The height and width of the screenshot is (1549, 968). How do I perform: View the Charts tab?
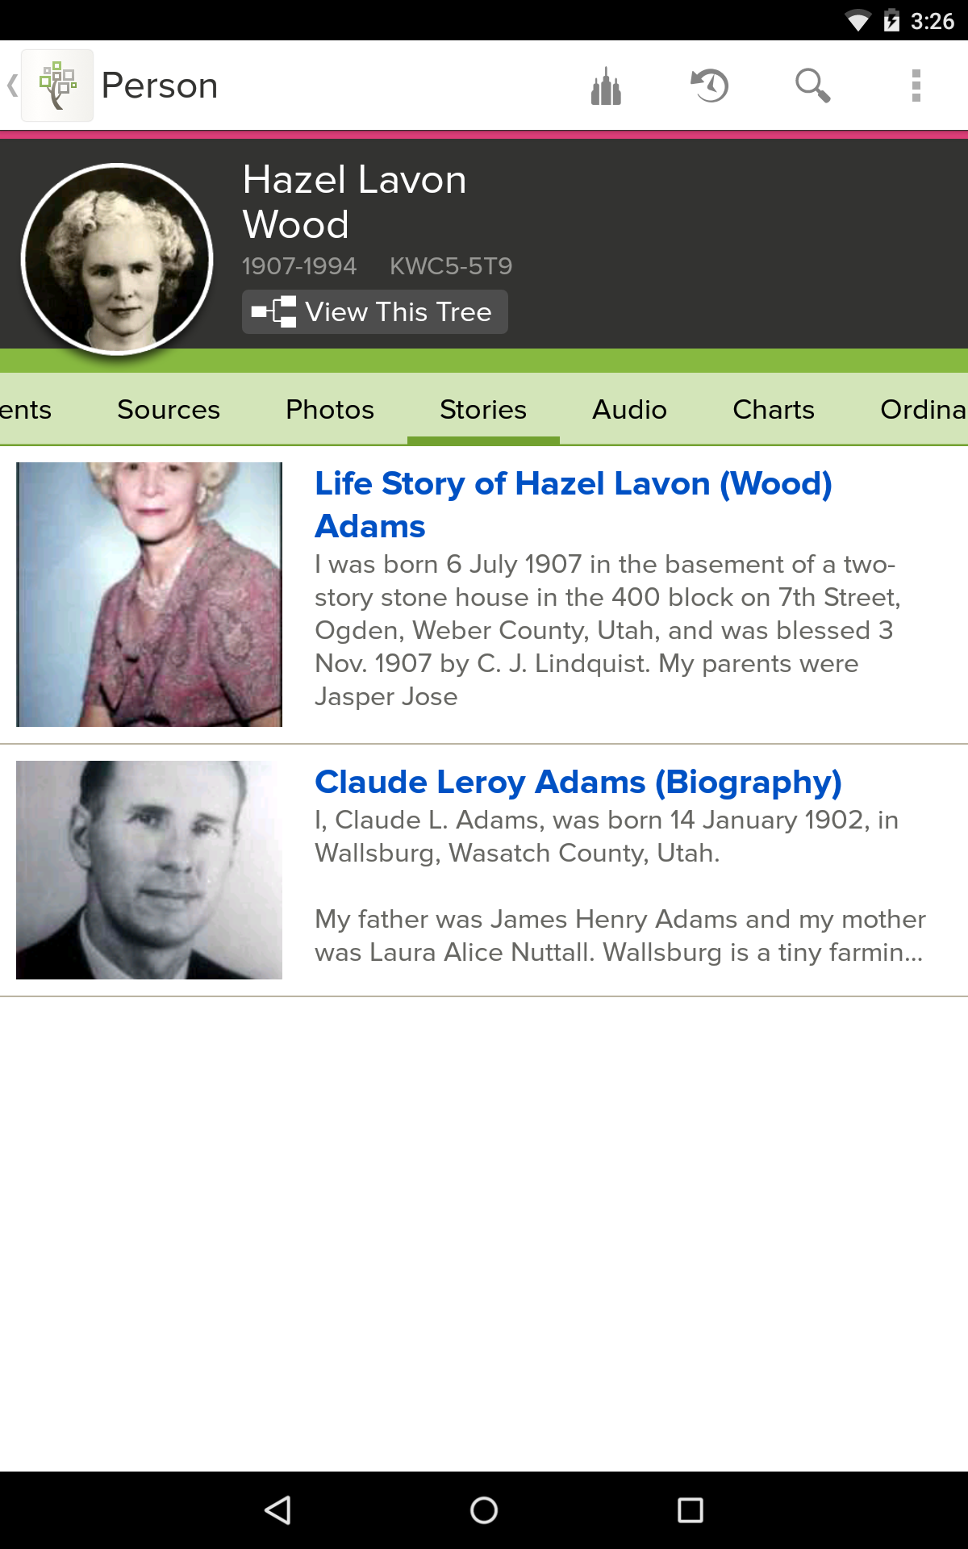point(773,410)
